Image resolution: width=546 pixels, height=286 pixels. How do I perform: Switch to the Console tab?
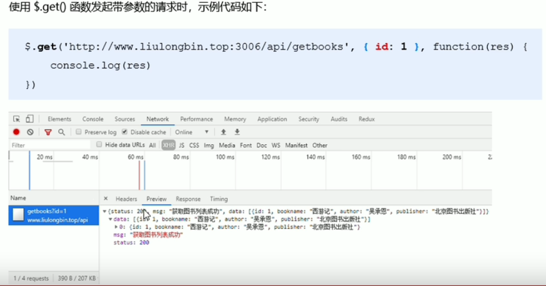tap(93, 119)
